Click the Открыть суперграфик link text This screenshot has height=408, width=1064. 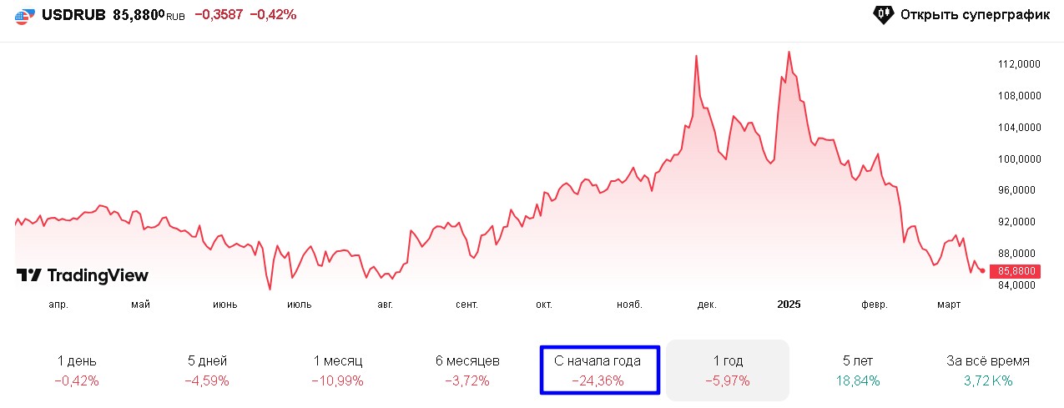tap(975, 15)
